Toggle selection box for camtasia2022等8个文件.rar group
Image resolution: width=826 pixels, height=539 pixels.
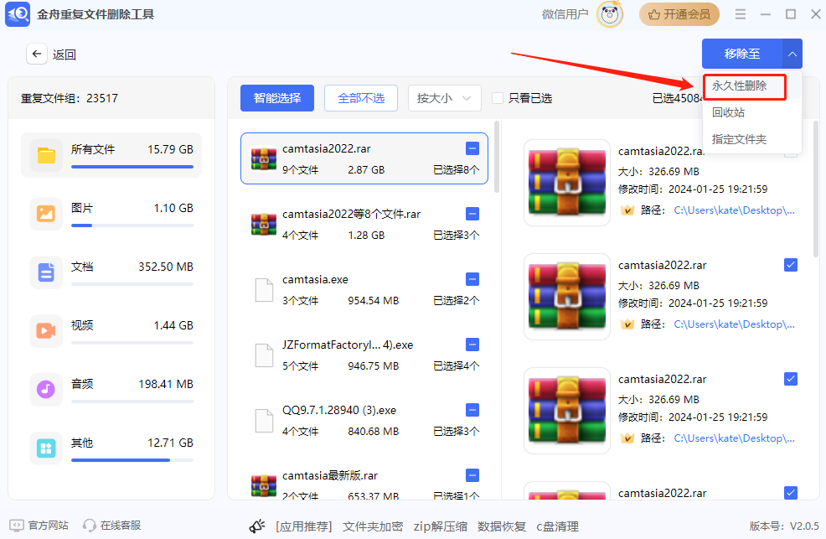click(x=472, y=214)
